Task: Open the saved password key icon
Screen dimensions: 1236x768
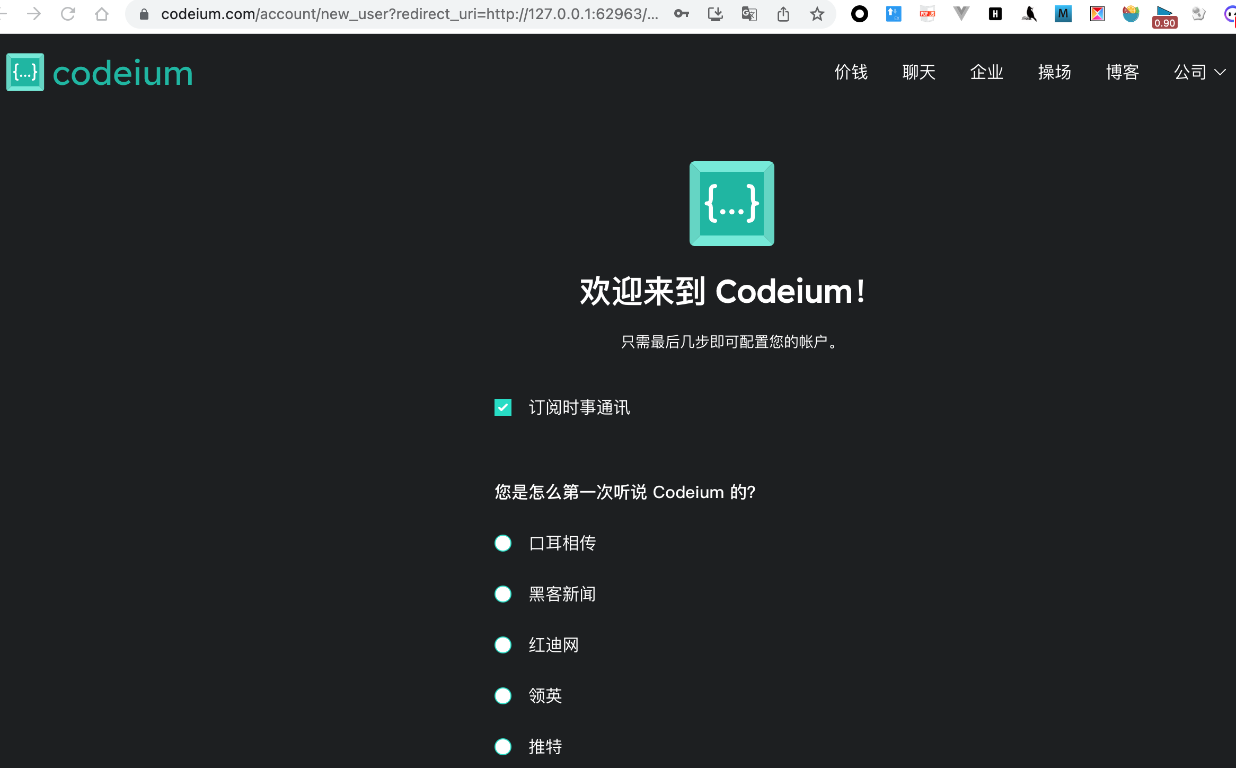Action: (x=682, y=14)
